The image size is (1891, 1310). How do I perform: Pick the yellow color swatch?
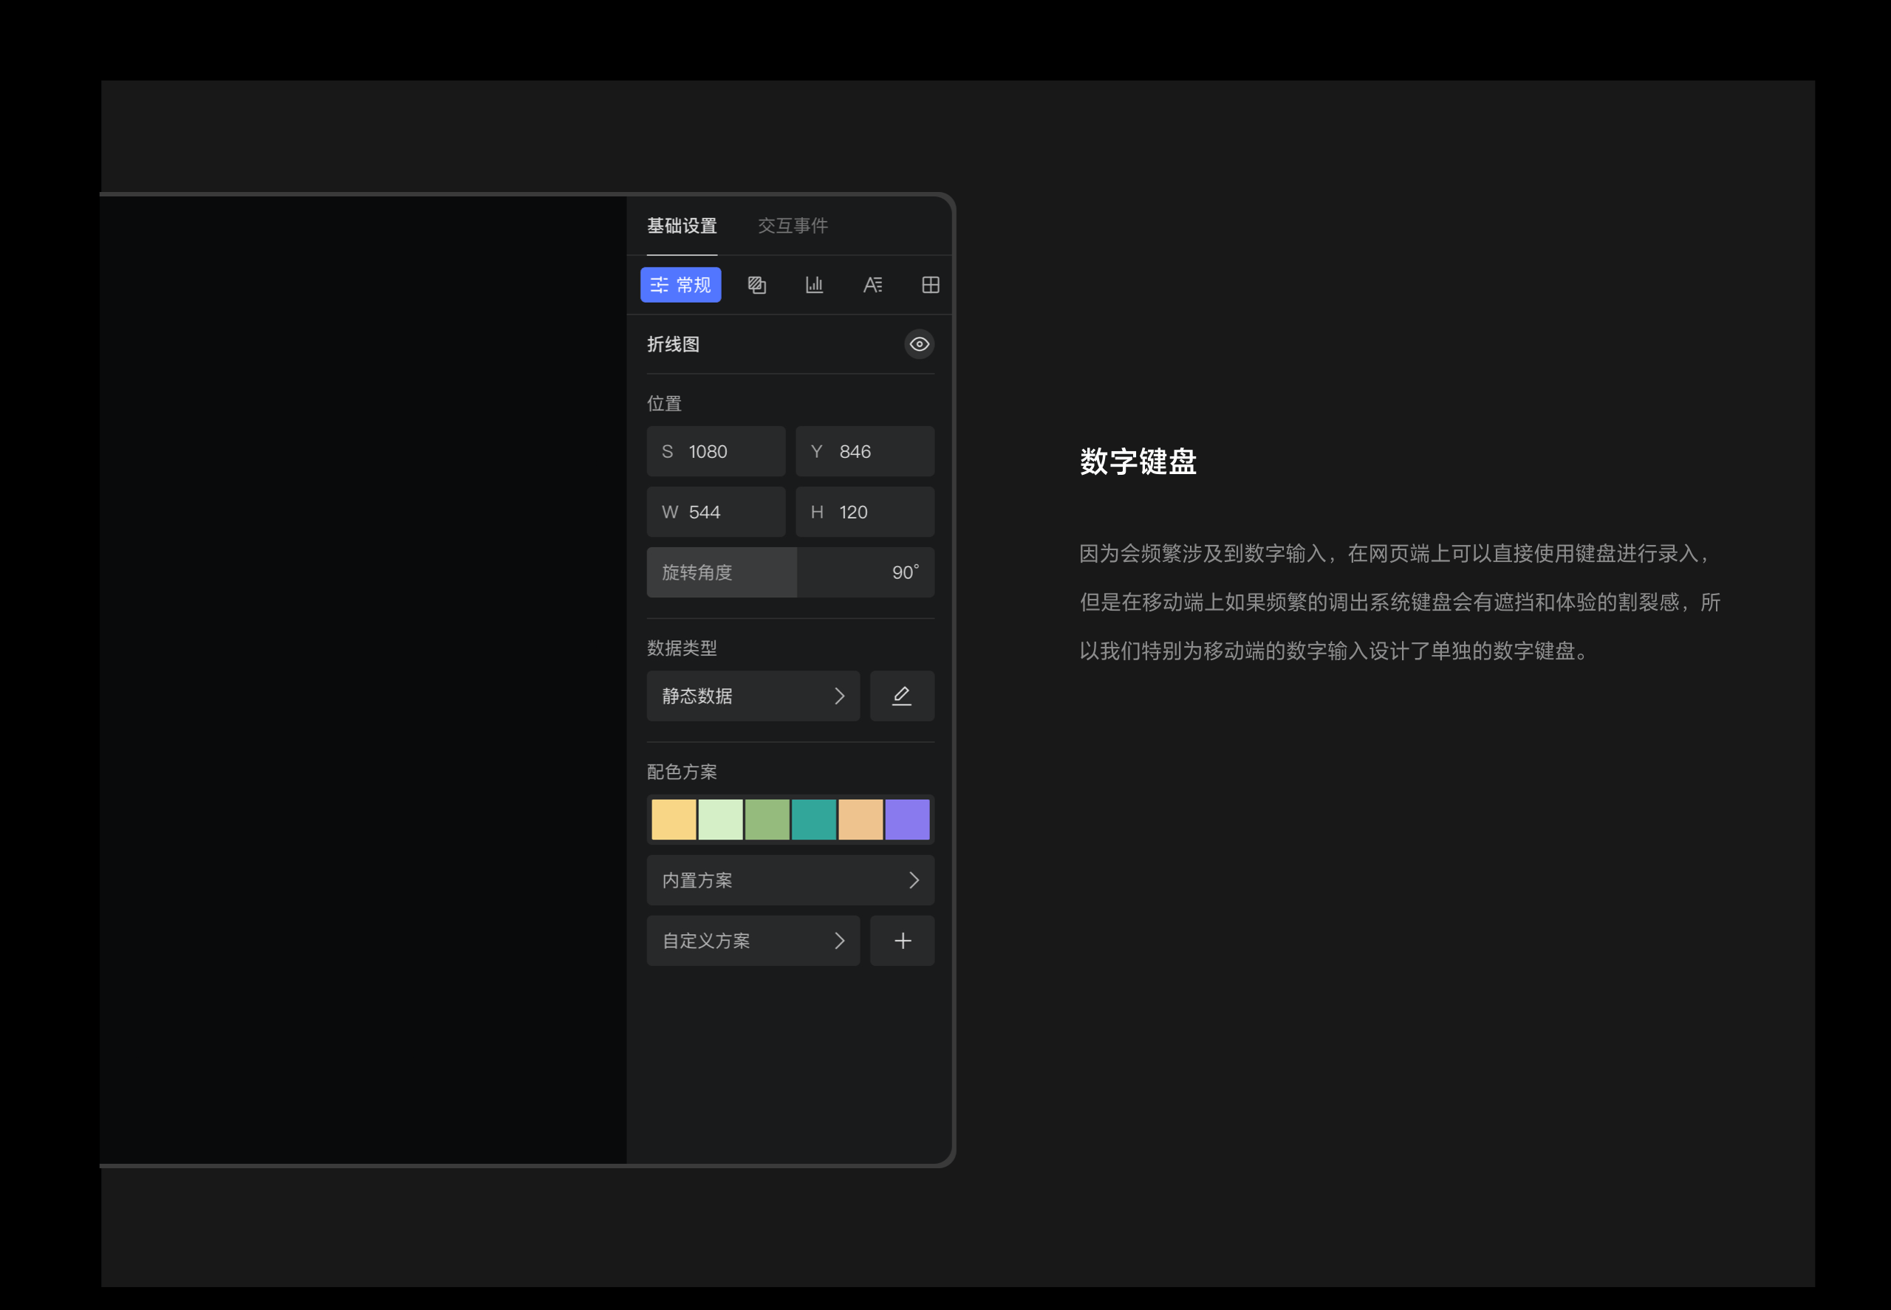coord(674,819)
